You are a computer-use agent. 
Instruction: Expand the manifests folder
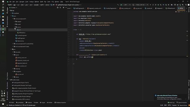(11, 13)
